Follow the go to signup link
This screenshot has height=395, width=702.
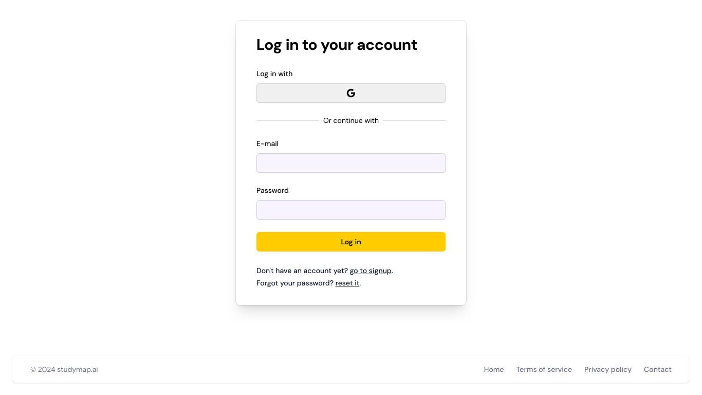(371, 271)
